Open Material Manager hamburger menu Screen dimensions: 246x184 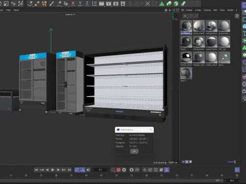182,10
